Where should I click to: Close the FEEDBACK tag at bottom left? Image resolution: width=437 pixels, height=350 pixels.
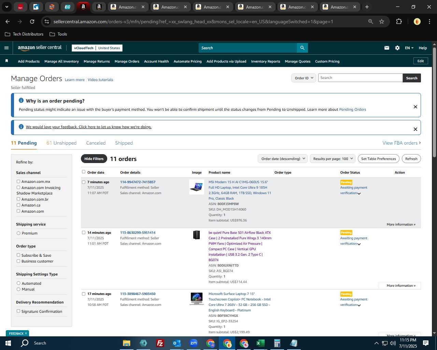[x=26, y=333]
